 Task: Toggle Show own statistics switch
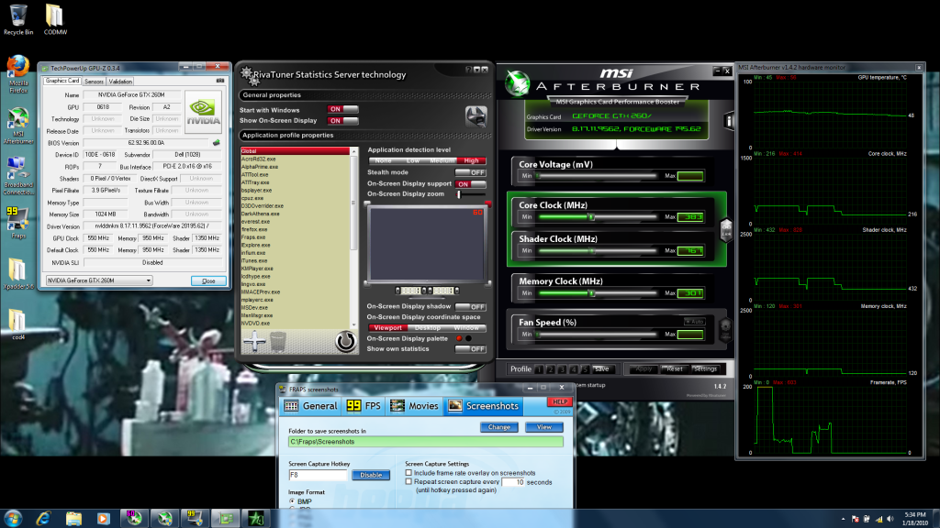coord(470,349)
